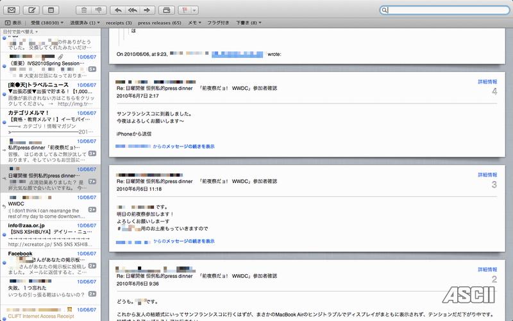Open 日付で並べ替え sort menu
Screen dimensions: 513x321
point(21,31)
